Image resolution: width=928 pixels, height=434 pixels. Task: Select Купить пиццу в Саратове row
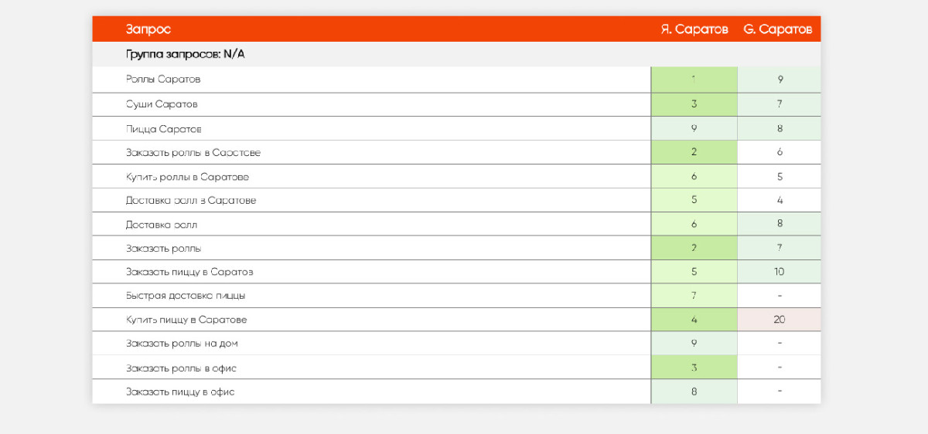point(186,320)
